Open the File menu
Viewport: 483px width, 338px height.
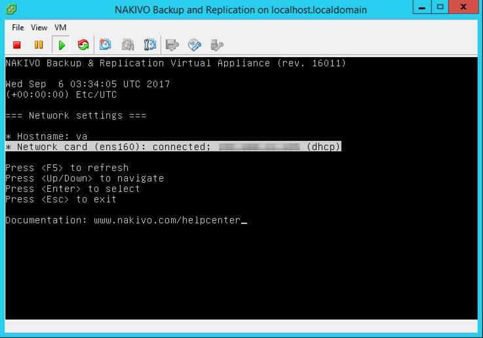coord(18,28)
